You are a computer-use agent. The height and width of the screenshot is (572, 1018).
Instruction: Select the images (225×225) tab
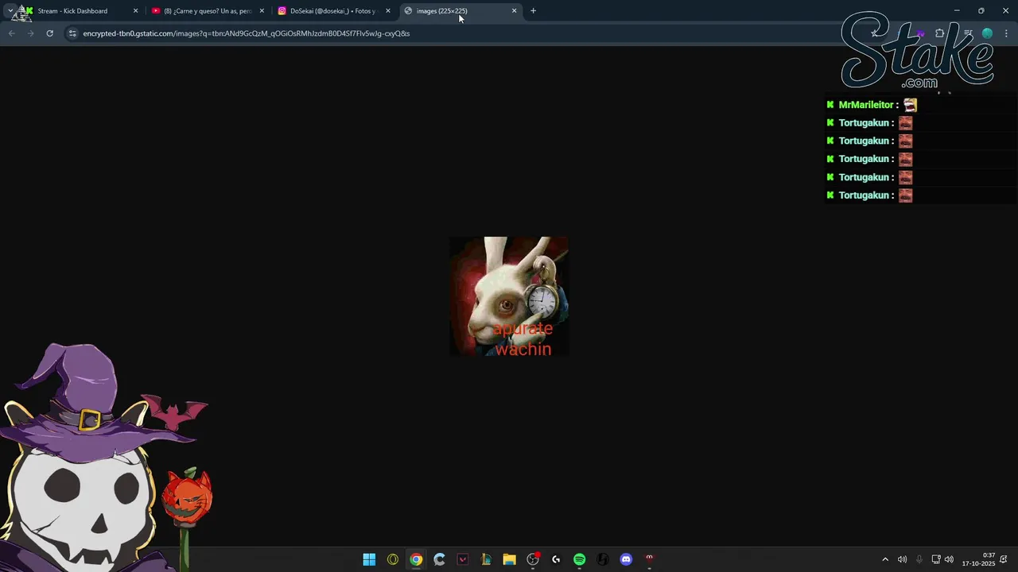(x=461, y=11)
